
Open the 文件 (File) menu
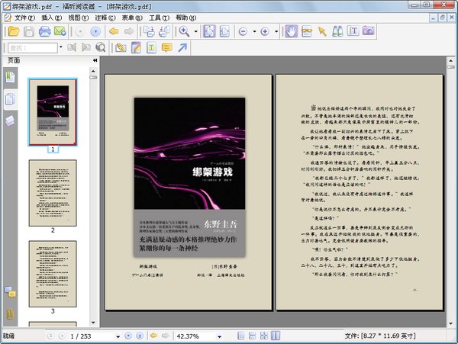pyautogui.click(x=26, y=17)
